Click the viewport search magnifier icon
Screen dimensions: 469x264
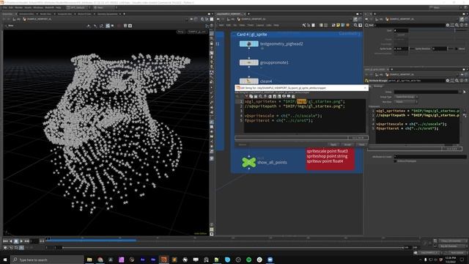(202, 19)
